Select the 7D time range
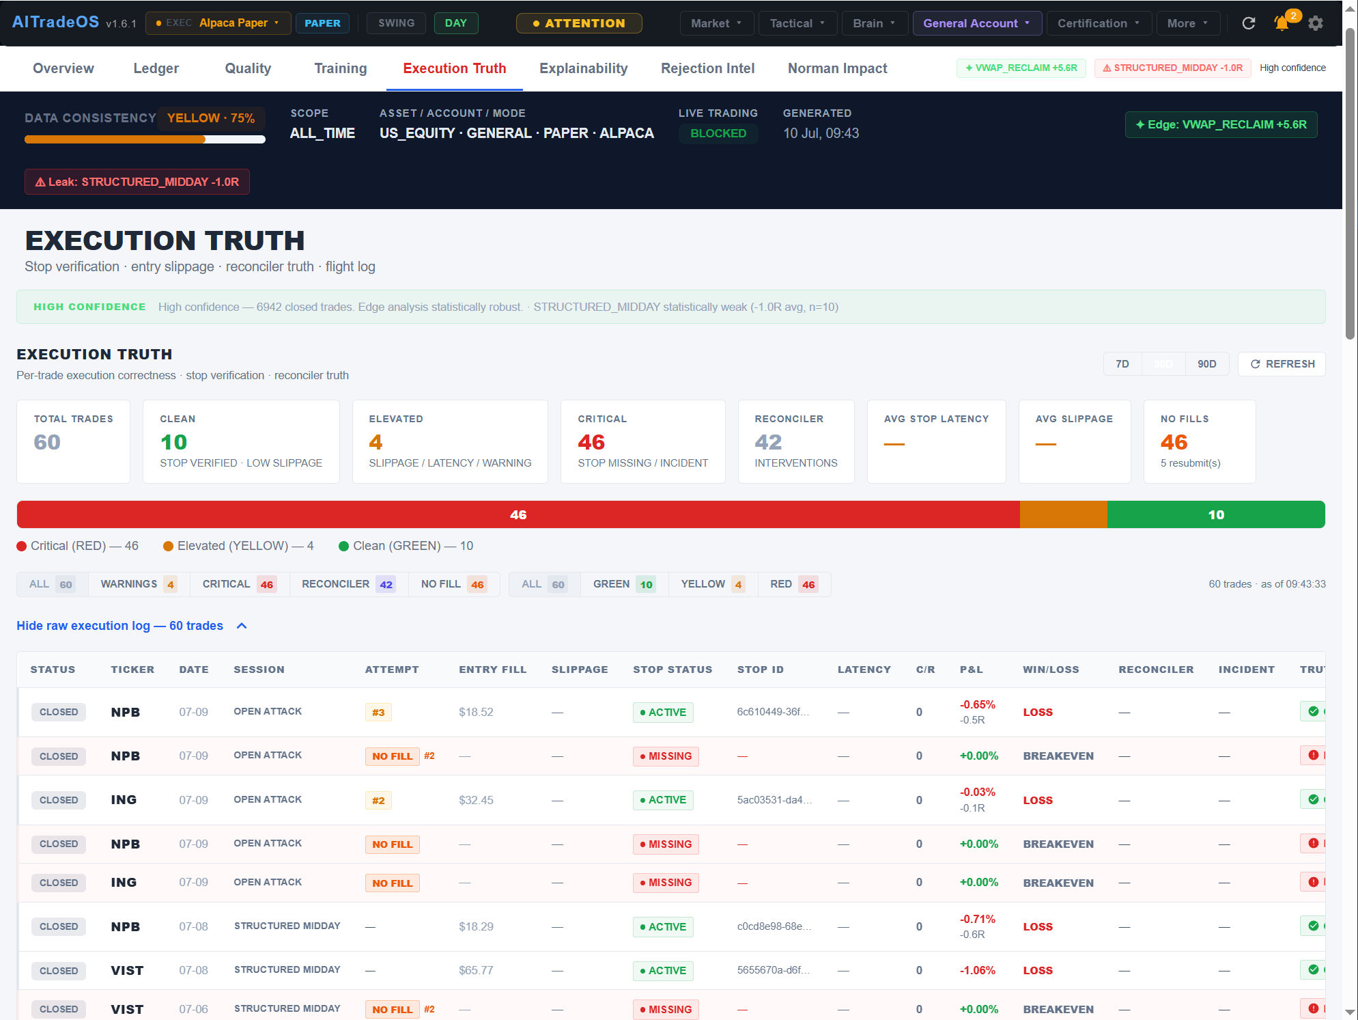Viewport: 1358px width, 1020px height. click(x=1122, y=364)
